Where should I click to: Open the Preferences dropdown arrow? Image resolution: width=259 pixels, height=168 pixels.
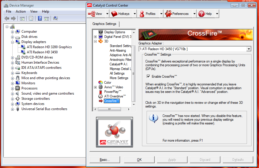point(194,14)
